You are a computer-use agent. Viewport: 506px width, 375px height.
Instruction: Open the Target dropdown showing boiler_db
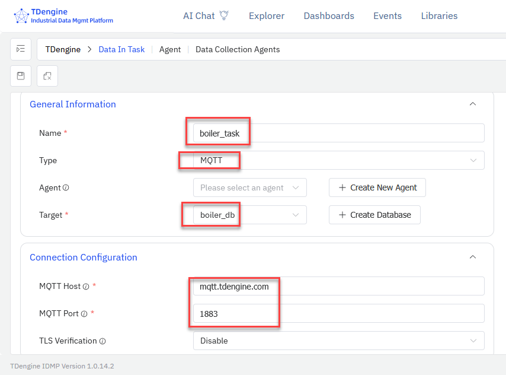[249, 215]
